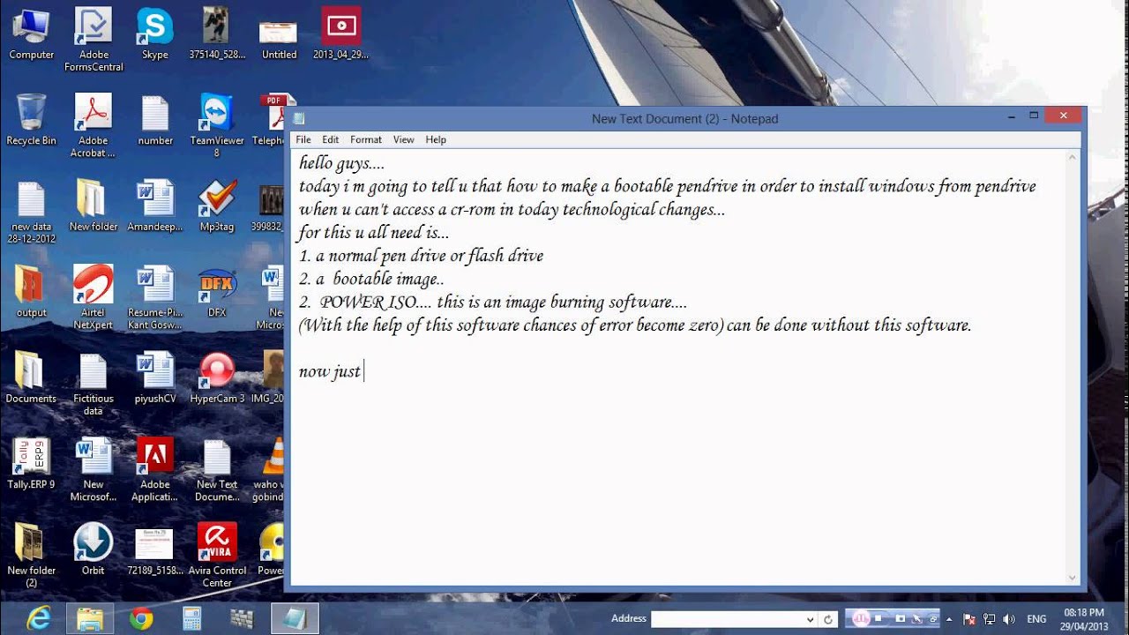Viewport: 1129px width, 635px height.
Task: Select the Adobe Application shortcut icon
Action: pyautogui.click(x=155, y=469)
